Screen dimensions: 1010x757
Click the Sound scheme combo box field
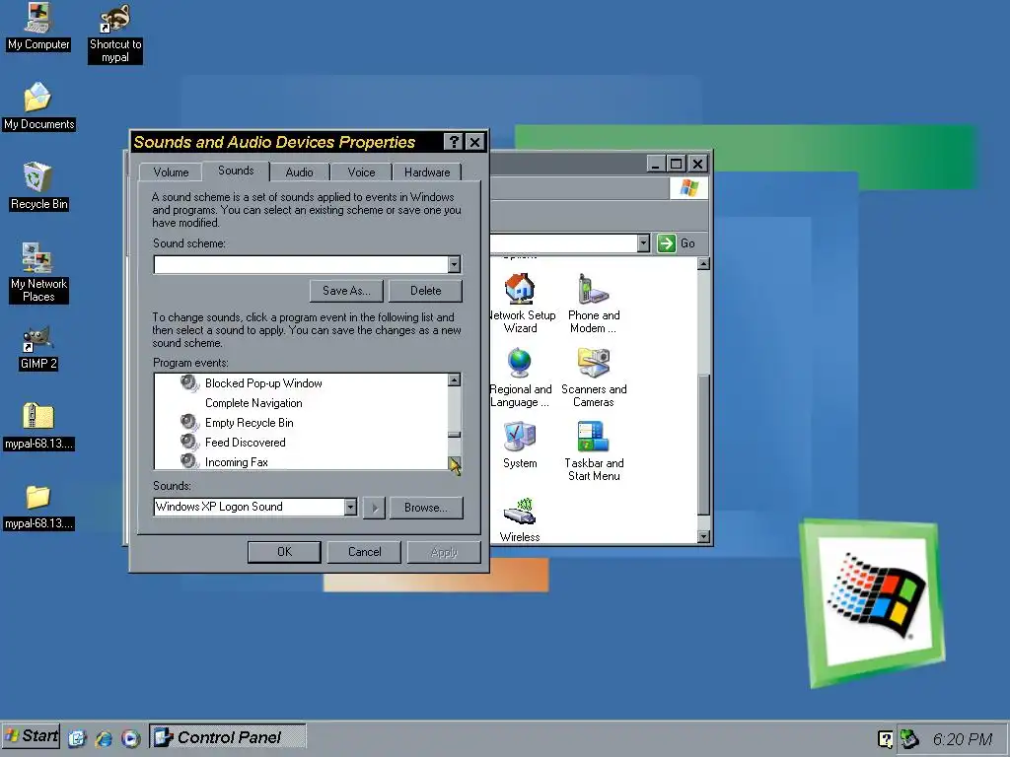[x=308, y=264]
